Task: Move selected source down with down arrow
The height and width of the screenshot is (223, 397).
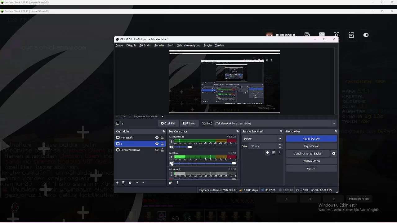Action: click(143, 183)
